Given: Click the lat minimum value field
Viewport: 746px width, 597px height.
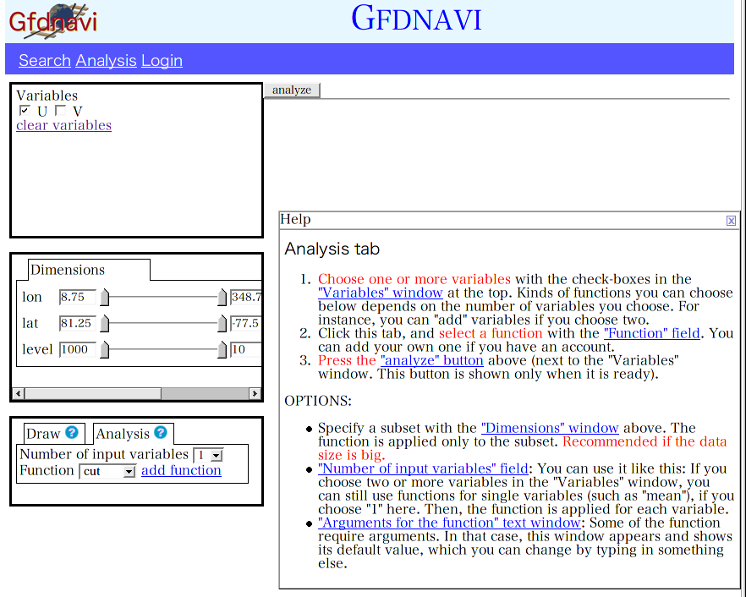Looking at the screenshot, I should tap(77, 323).
